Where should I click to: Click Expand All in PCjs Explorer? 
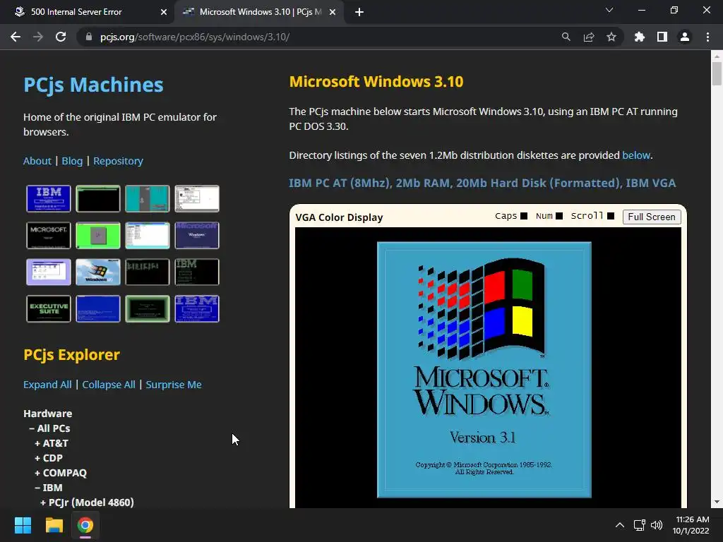click(47, 385)
